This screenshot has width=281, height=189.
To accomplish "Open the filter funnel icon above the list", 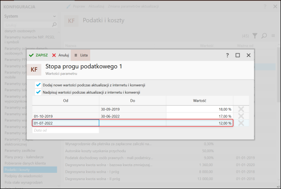I will (x=255, y=36).
